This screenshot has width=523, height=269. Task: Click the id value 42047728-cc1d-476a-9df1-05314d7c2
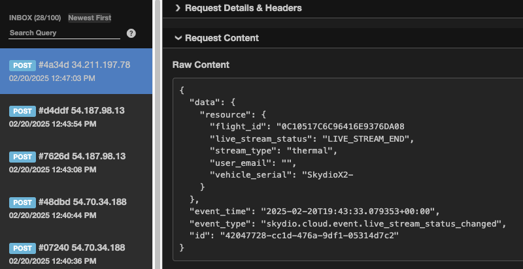309,236
